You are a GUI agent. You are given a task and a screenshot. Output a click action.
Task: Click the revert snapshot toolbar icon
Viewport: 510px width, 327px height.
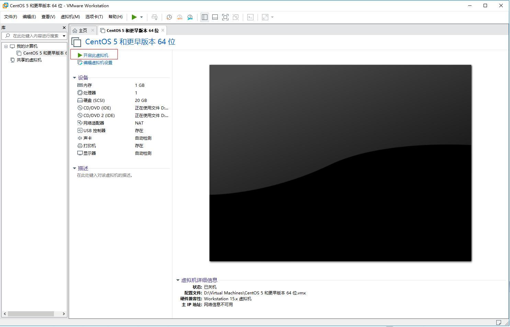[179, 17]
